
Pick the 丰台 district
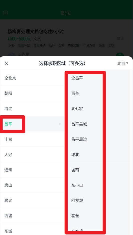pyautogui.click(x=32, y=139)
